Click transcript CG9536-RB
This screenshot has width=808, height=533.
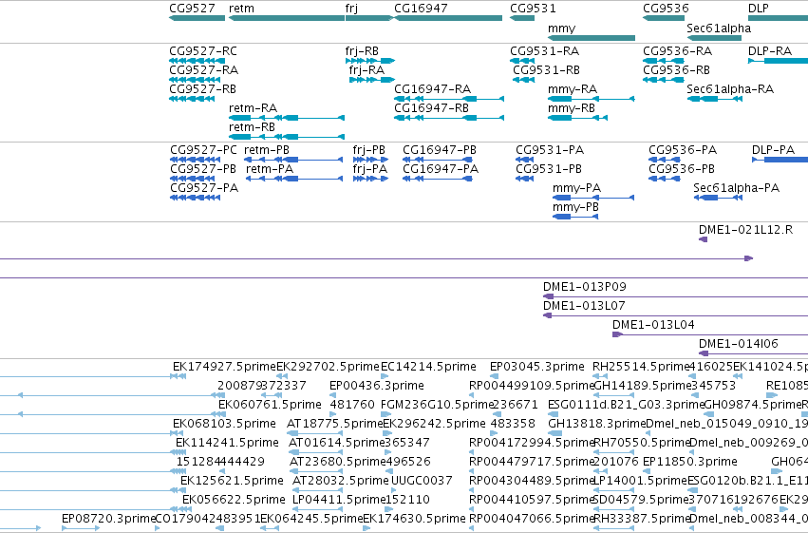point(677,70)
